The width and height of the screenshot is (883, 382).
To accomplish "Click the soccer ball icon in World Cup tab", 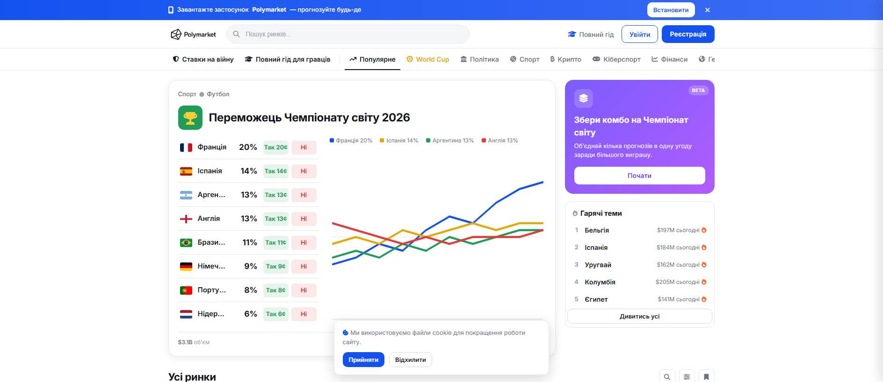I will click(410, 59).
